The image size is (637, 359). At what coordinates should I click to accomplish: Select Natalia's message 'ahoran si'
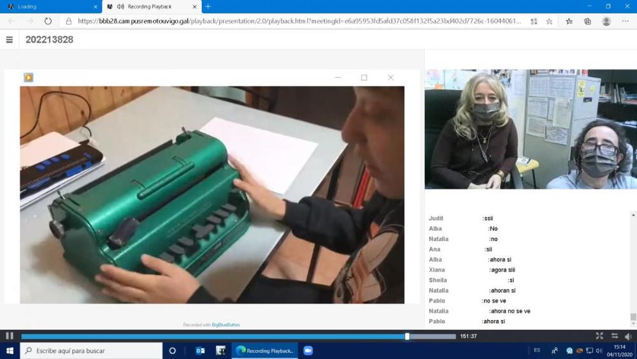[x=502, y=291]
